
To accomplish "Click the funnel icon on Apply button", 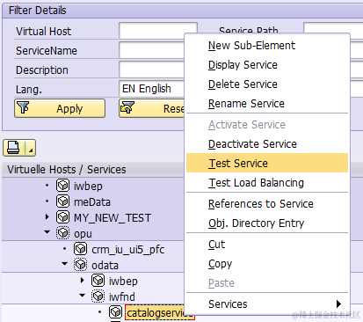I will tap(23, 107).
